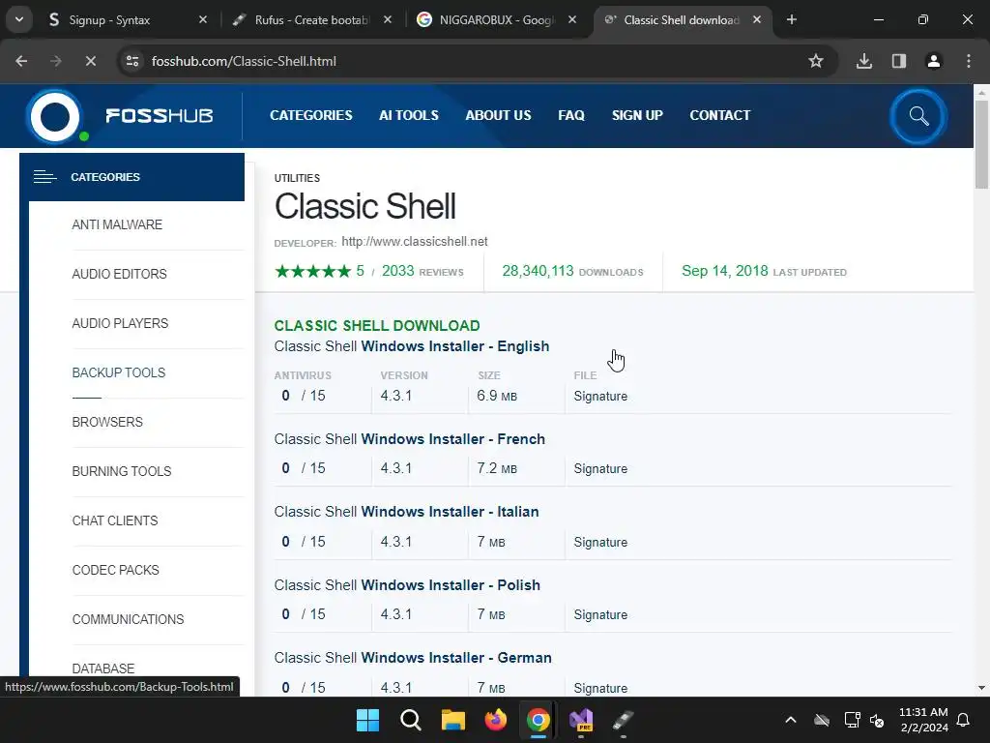
Task: Select CHAT CLIENTS category
Action: point(115,520)
